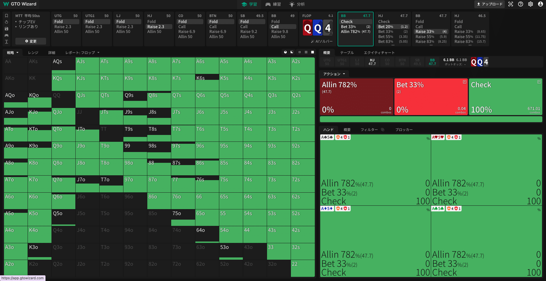Open the ブロッカー tab
546x281 pixels.
click(x=404, y=130)
